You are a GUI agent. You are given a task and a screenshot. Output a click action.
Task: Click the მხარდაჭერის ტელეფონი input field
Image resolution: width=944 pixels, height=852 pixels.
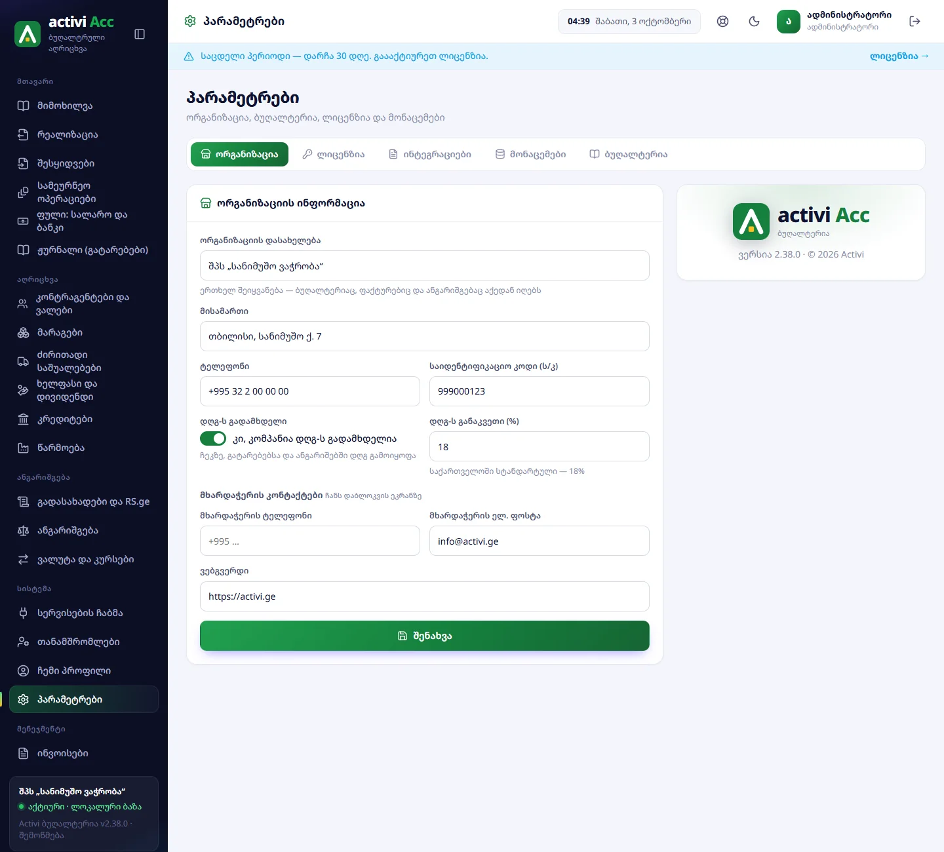pos(310,541)
